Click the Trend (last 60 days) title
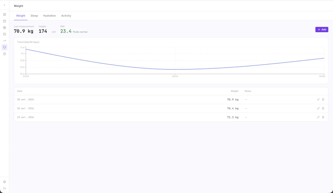This screenshot has height=193, width=333. (28, 42)
